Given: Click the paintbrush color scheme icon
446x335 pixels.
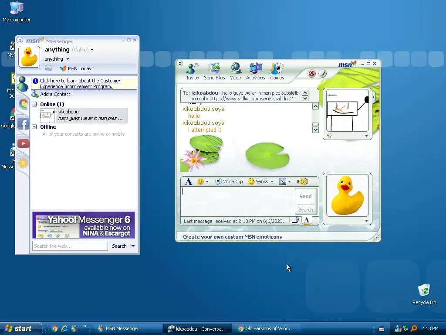Looking at the screenshot, I should click(322, 74).
